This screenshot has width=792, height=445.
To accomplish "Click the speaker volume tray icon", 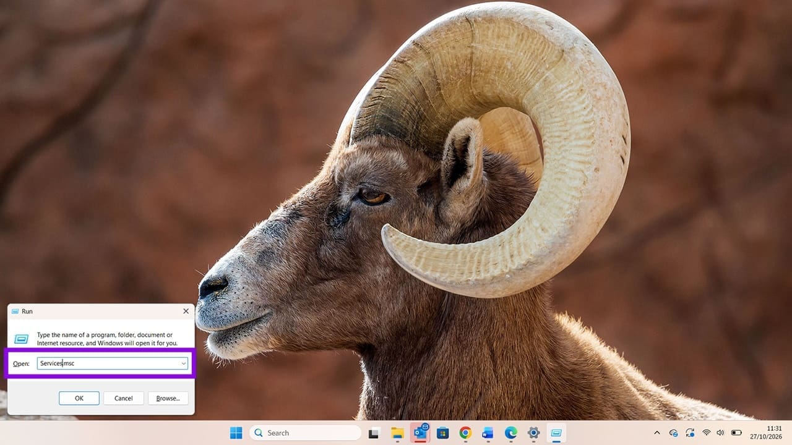I will click(720, 433).
